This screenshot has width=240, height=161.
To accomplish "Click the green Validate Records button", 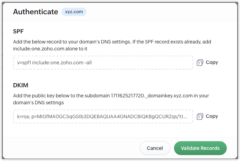I will pos(200,148).
